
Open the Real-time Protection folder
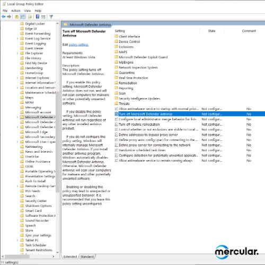[x=134, y=78]
